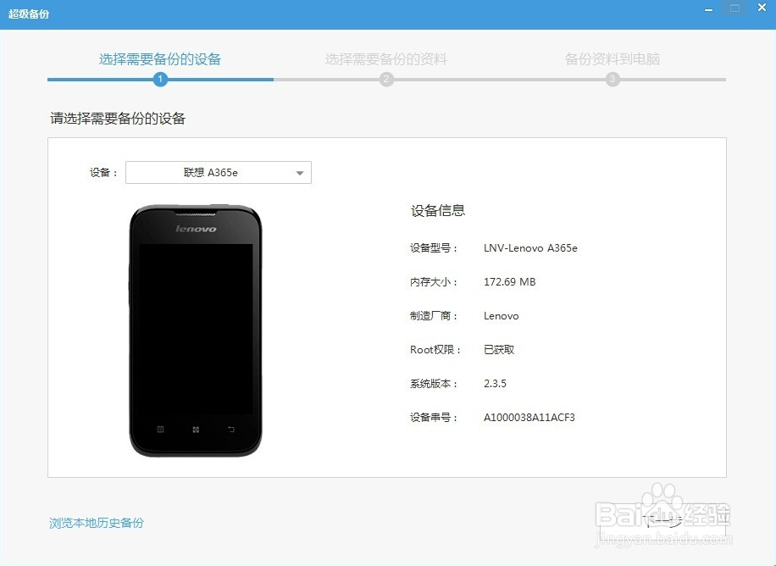This screenshot has height=566, width=776.
Task: Click the 浏览本地历史备份 link
Action: [97, 523]
